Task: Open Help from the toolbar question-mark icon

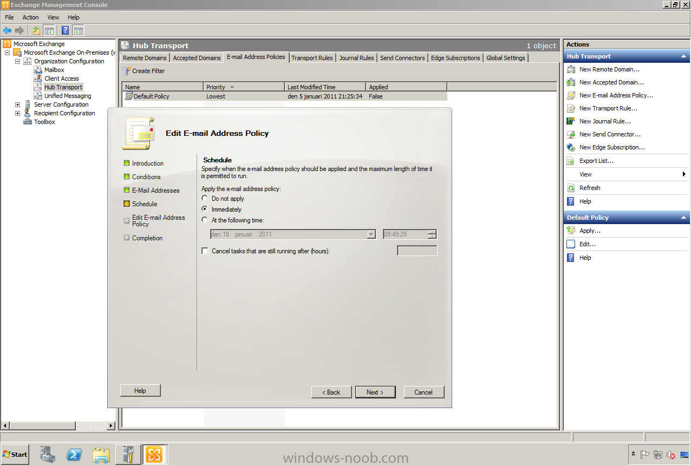Action: pyautogui.click(x=66, y=30)
